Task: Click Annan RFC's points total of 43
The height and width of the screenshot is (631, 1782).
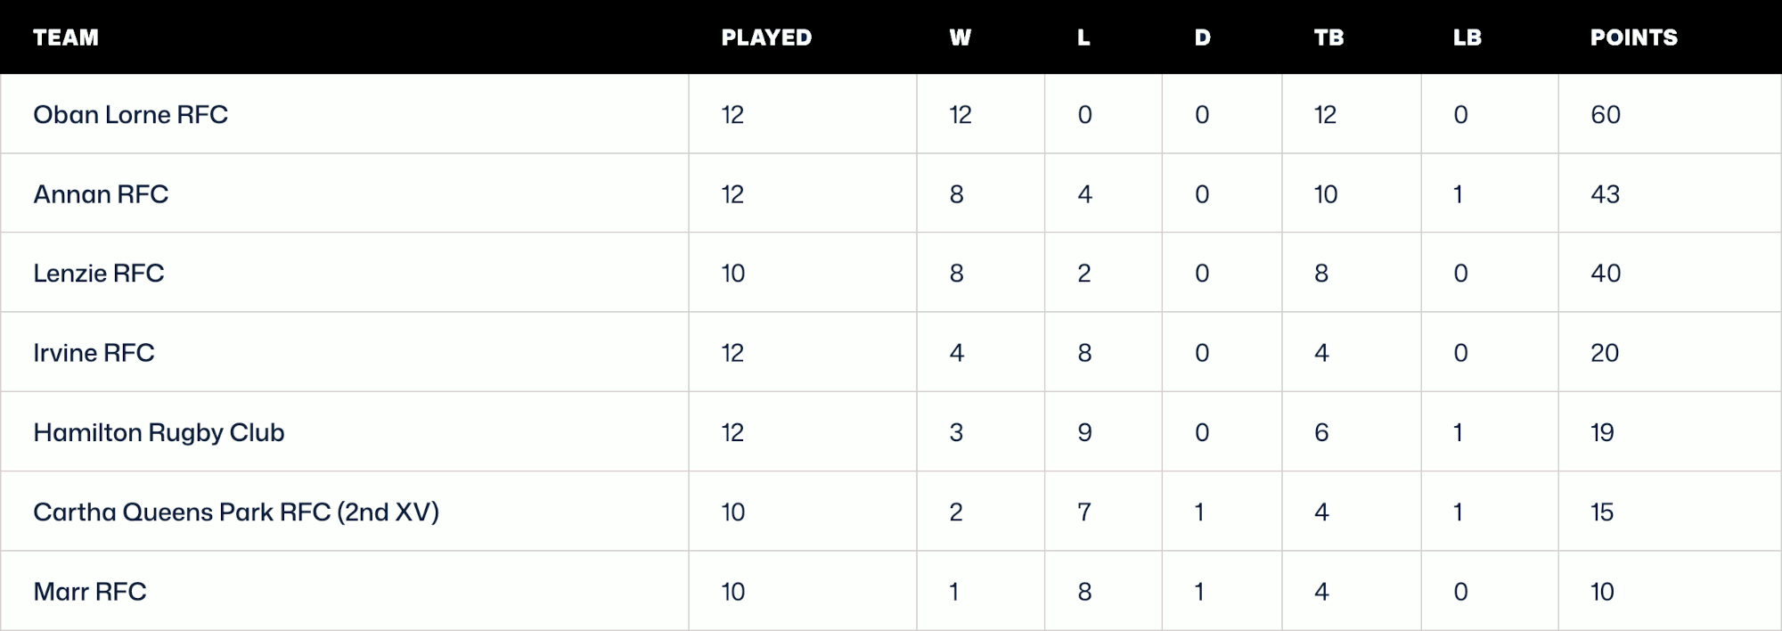Action: coord(1606,194)
